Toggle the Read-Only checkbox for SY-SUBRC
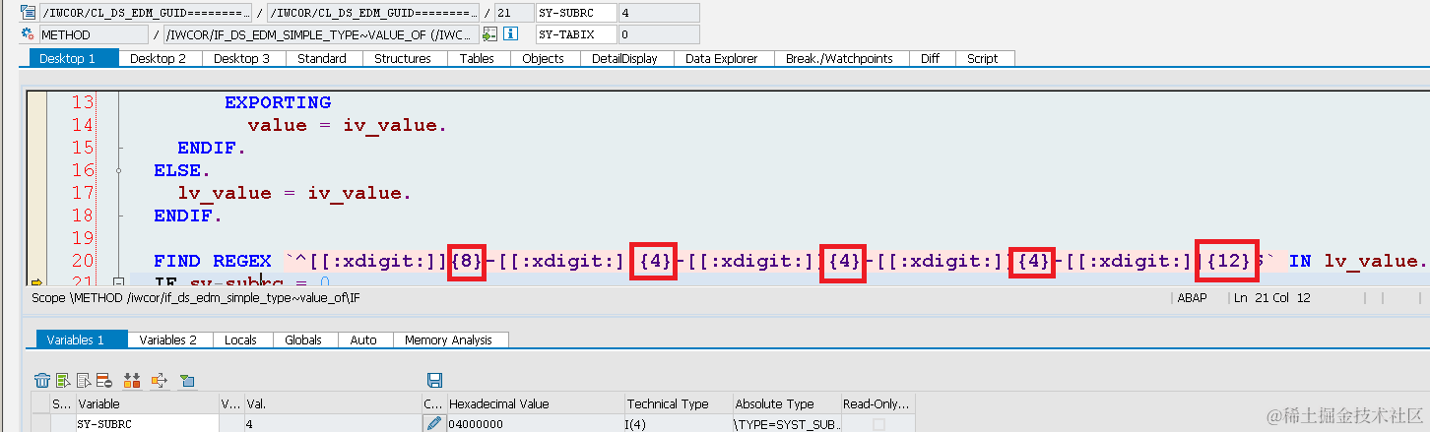This screenshot has width=1430, height=432. 878,424
